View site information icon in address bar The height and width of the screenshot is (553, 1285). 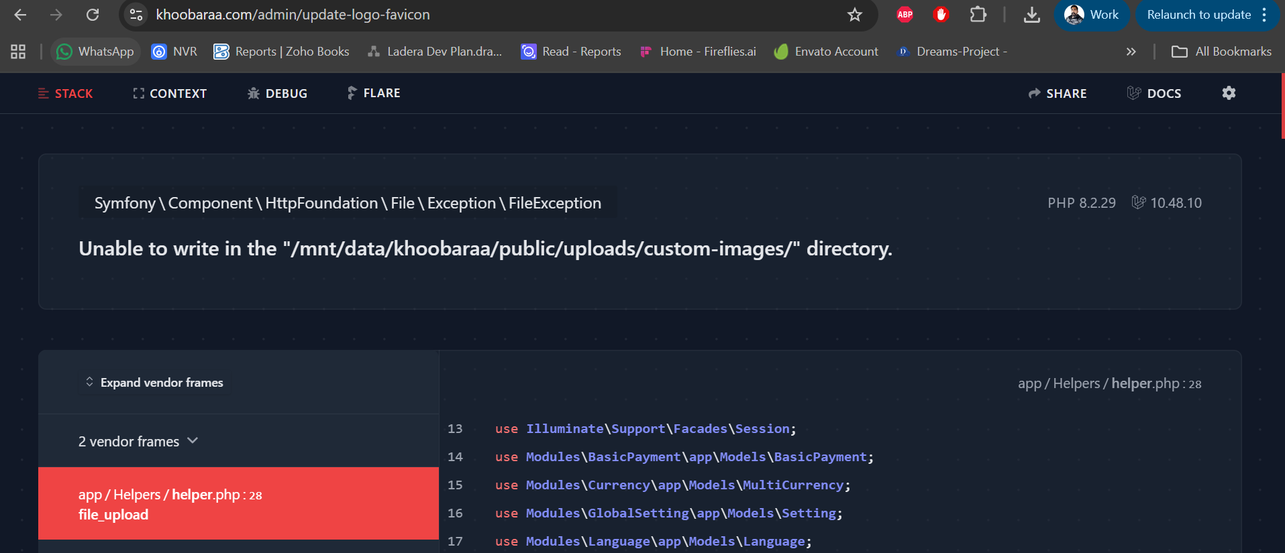136,15
